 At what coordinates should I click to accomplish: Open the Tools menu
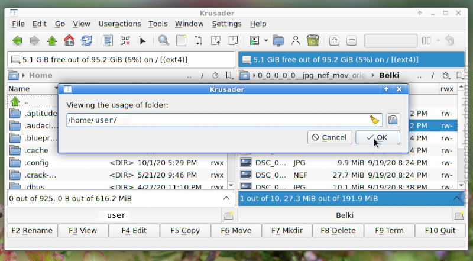(158, 24)
